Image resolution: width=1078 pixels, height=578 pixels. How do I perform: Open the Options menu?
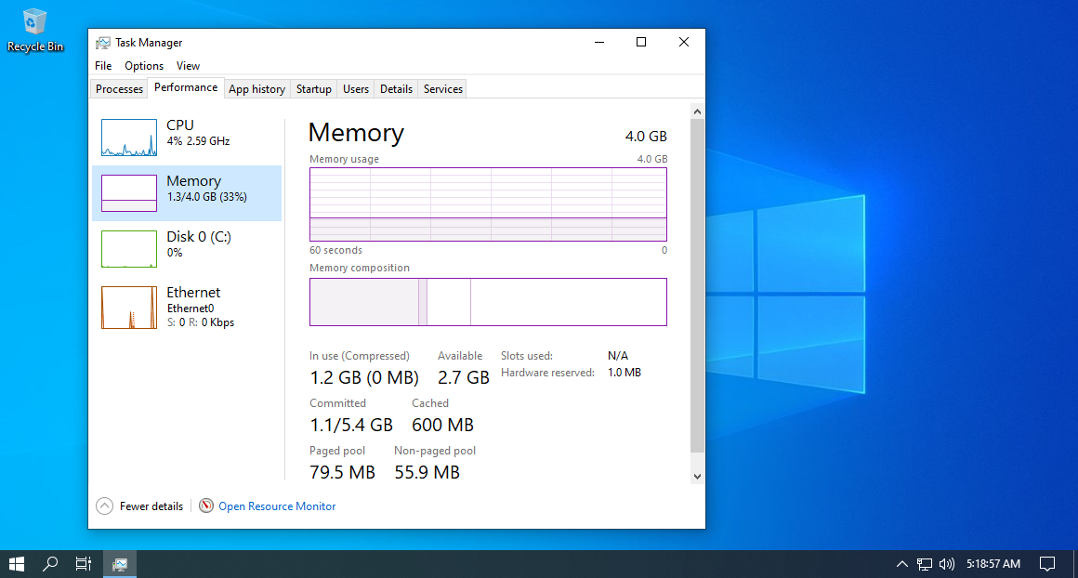(144, 66)
